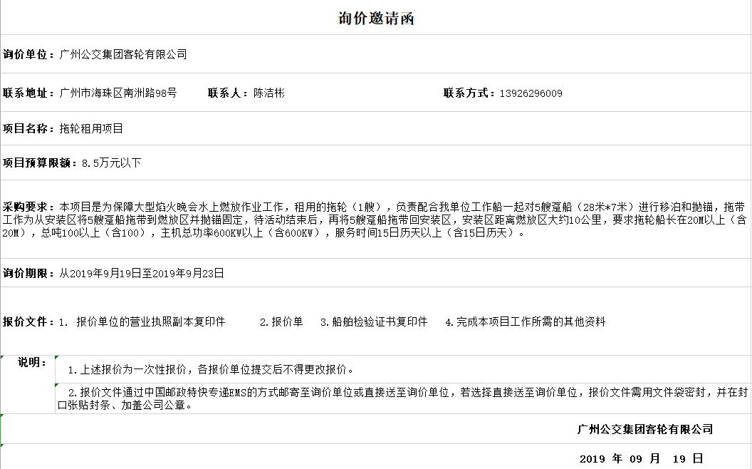
Task: Click requirement line starting 工作为从安装区将5艘趸船
Action: [375, 220]
